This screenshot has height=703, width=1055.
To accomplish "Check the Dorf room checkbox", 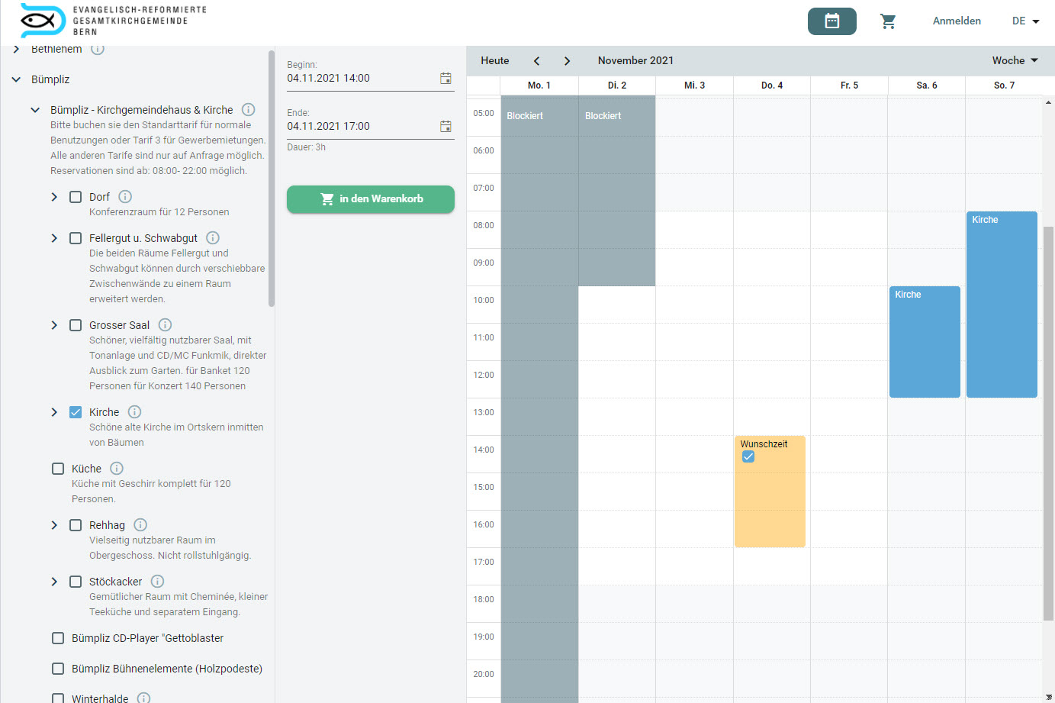I will [76, 197].
